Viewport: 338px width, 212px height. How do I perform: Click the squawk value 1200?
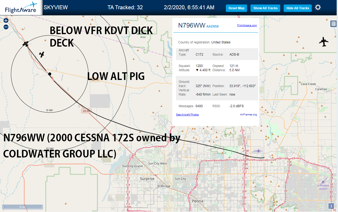click(x=199, y=66)
